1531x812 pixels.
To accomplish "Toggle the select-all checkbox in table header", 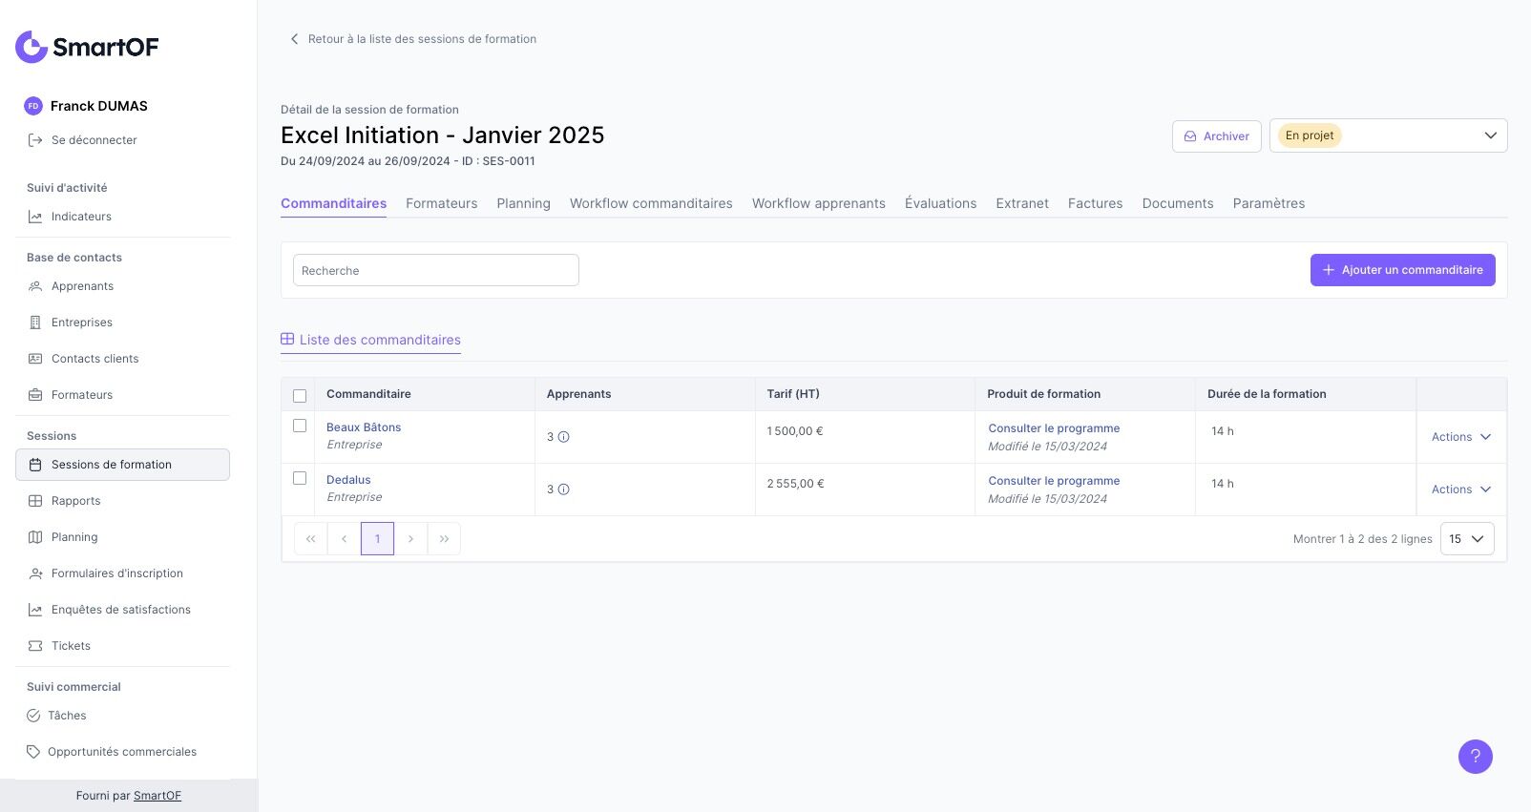I will [x=300, y=395].
